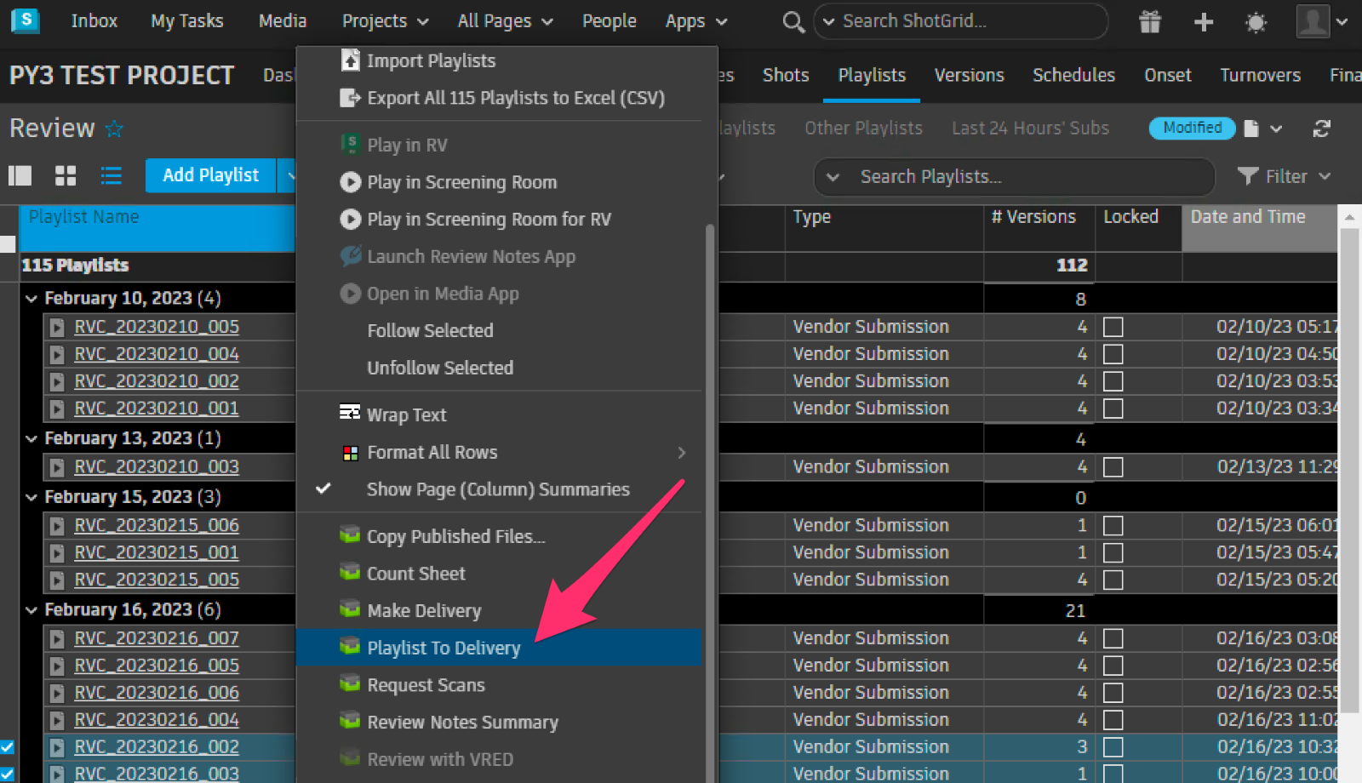
Task: Open the Search Playlists options dropdown arrow
Action: point(833,177)
